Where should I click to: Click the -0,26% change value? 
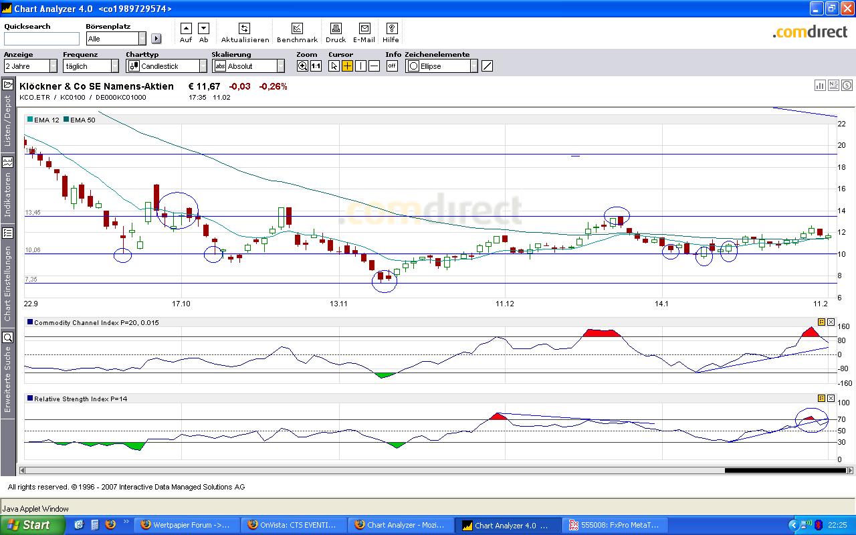273,86
